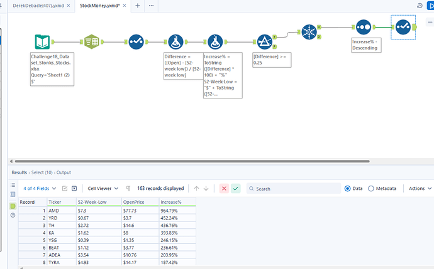This screenshot has height=269, width=434.
Task: Click the first Formula tool calculating Difference
Action: [175, 42]
